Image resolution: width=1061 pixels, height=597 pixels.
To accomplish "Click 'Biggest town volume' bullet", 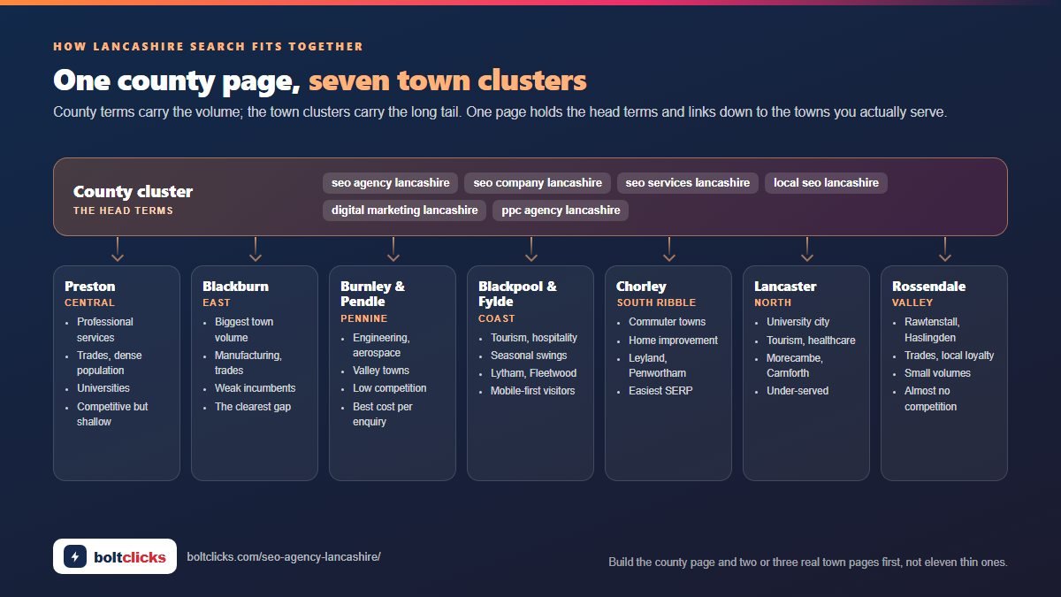I will (x=244, y=330).
